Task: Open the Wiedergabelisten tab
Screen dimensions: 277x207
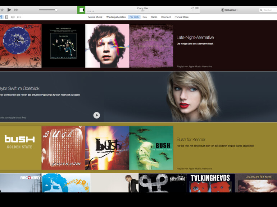Action: pyautogui.click(x=116, y=17)
